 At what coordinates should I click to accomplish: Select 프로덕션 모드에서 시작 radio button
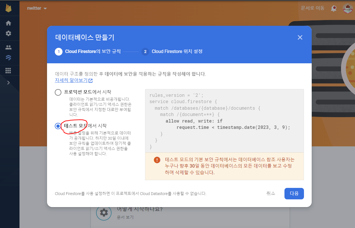[x=58, y=92]
